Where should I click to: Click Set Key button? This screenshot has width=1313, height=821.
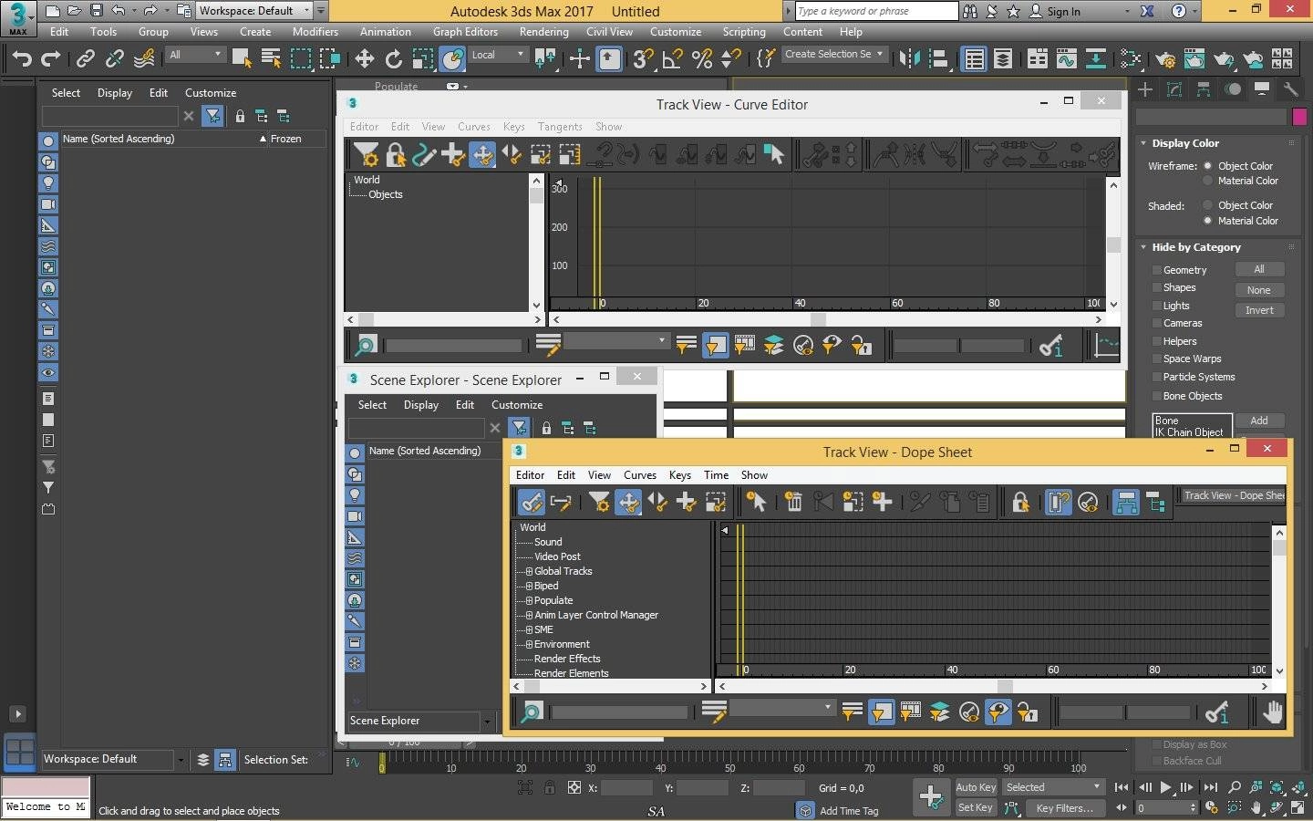coord(976,807)
